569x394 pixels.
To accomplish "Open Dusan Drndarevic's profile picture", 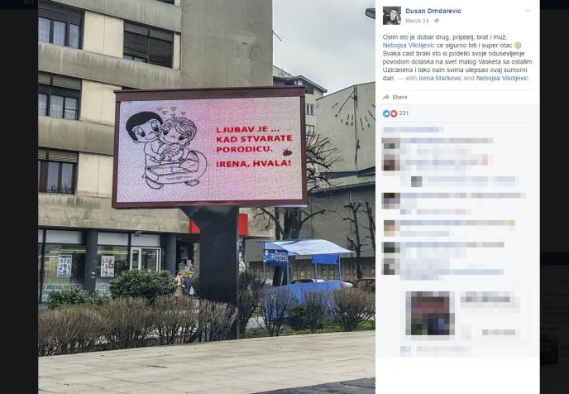I will (391, 16).
